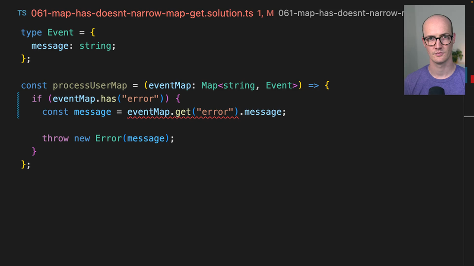Click the '1, M' problem badge on tab
This screenshot has height=266, width=474.
(265, 13)
